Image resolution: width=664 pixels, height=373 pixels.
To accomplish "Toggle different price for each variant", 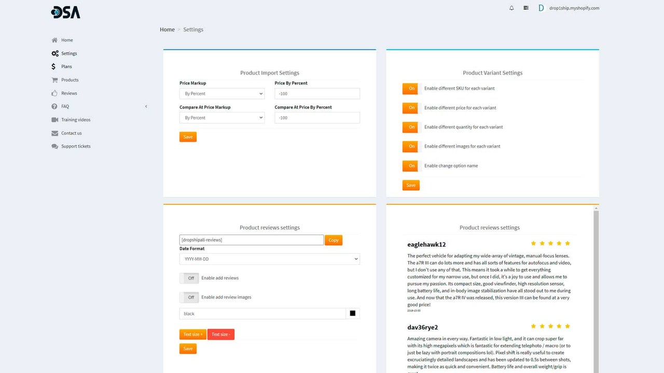I will click(412, 108).
